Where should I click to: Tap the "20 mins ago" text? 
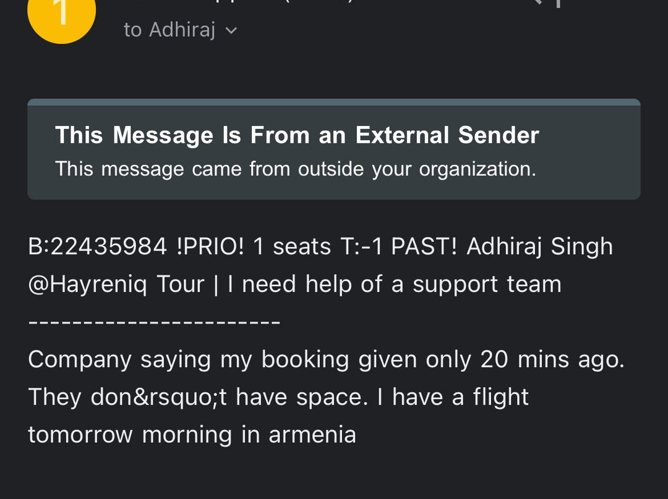point(552,359)
